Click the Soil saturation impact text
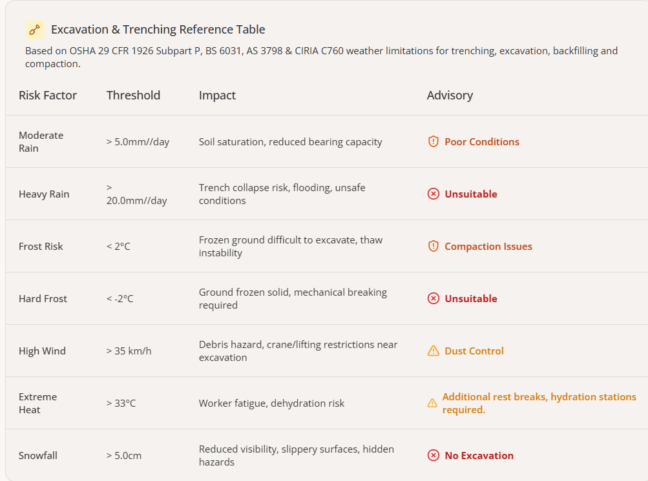Viewport: 648px width, 481px height. coord(290,141)
